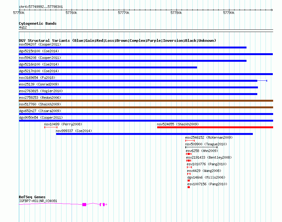The image size is (282, 222).
Task: Select the nsv3169654 (Fu2018) variant label
Action: (x=37, y=78)
